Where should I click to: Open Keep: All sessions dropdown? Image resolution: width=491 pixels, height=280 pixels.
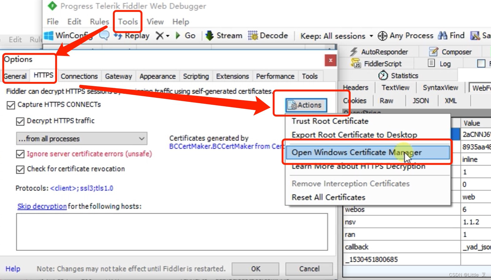(337, 36)
